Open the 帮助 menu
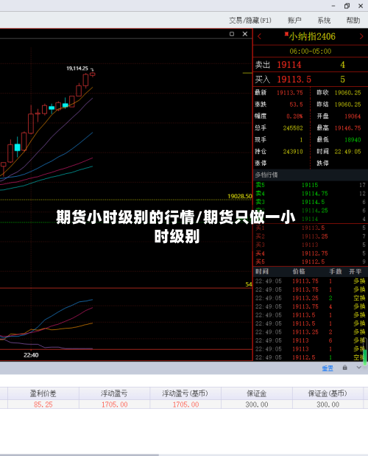This screenshot has width=368, height=456. [353, 21]
